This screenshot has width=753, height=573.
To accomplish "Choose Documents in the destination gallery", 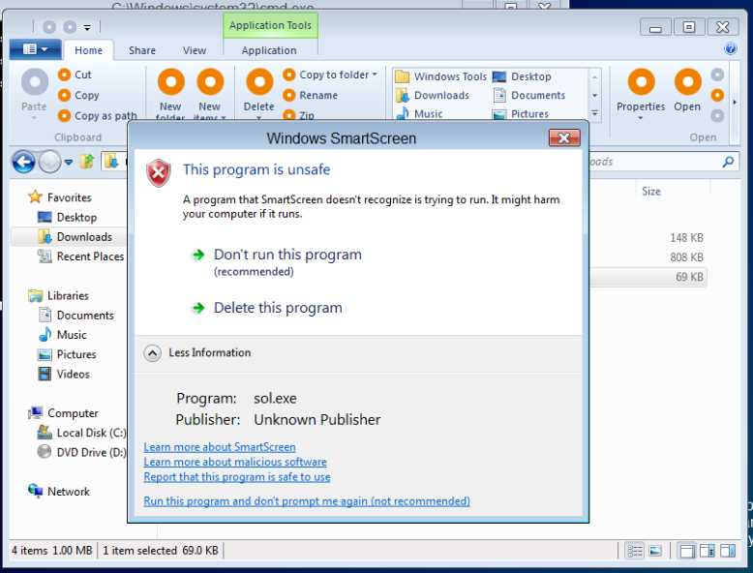I will (x=528, y=95).
